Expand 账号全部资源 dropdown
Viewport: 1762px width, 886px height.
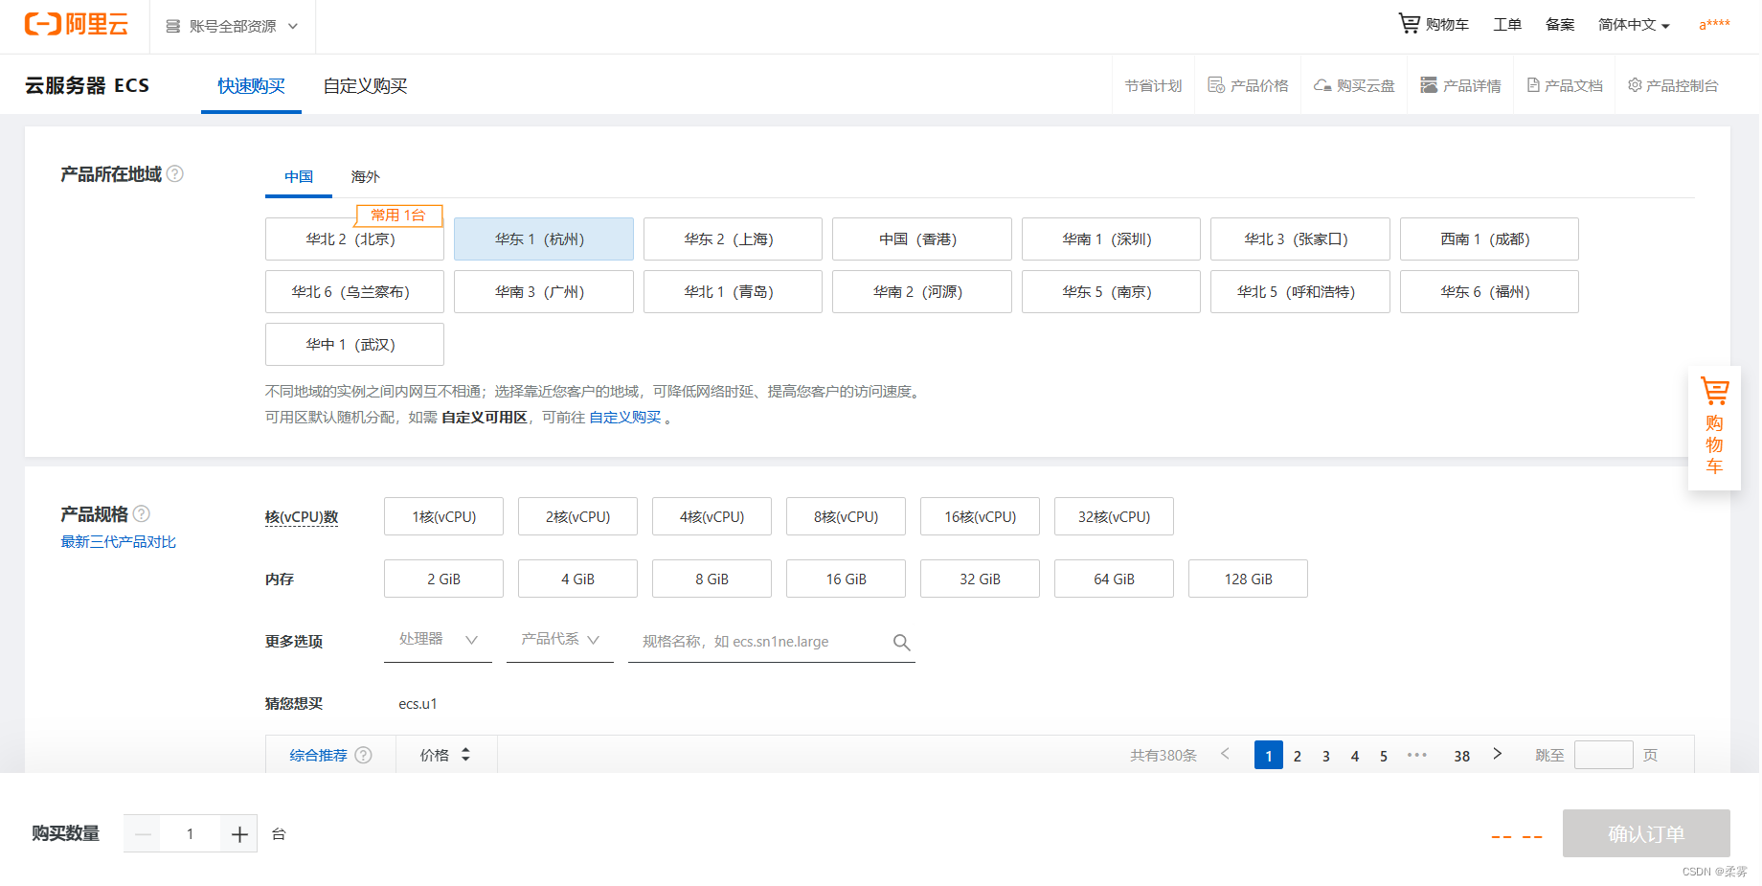(232, 26)
